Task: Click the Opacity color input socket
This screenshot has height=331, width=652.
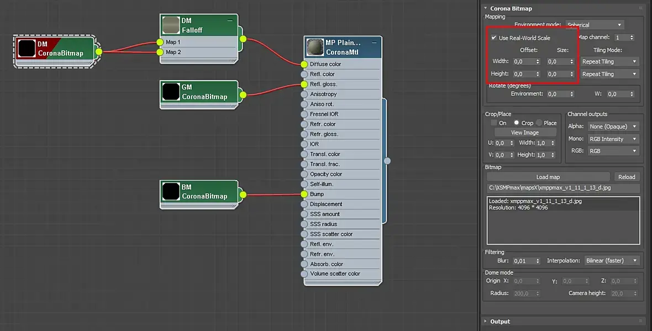Action: [304, 174]
